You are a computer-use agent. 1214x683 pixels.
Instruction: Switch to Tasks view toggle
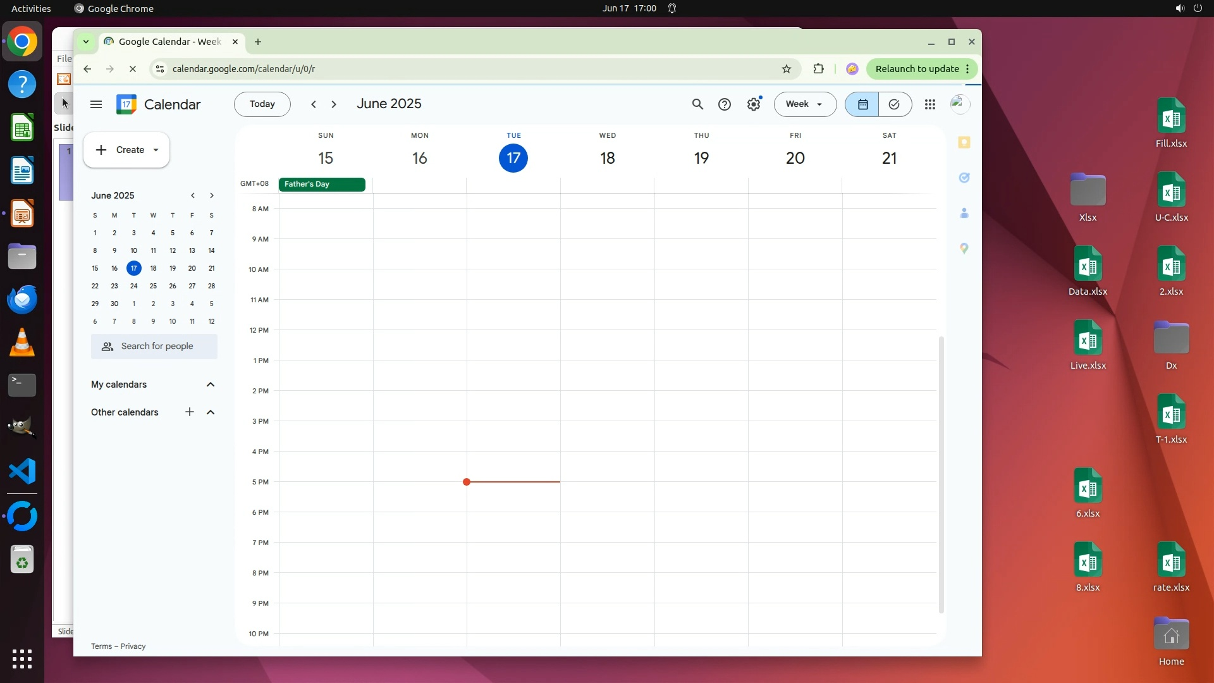click(x=894, y=104)
